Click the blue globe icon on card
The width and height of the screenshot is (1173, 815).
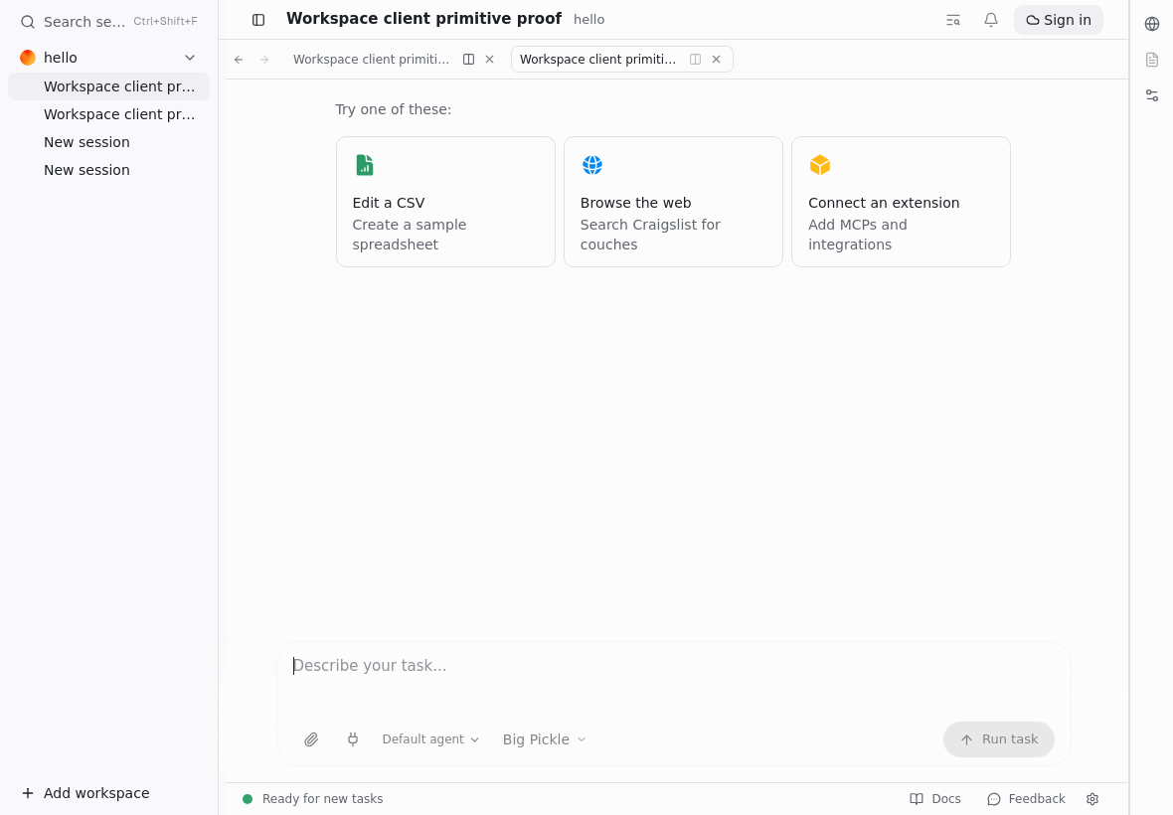(592, 165)
